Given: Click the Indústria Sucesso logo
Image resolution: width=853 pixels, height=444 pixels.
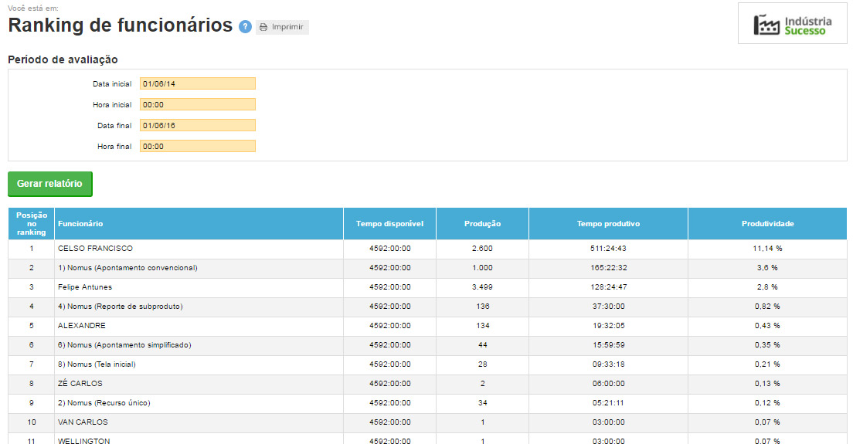Looking at the screenshot, I should (x=793, y=24).
